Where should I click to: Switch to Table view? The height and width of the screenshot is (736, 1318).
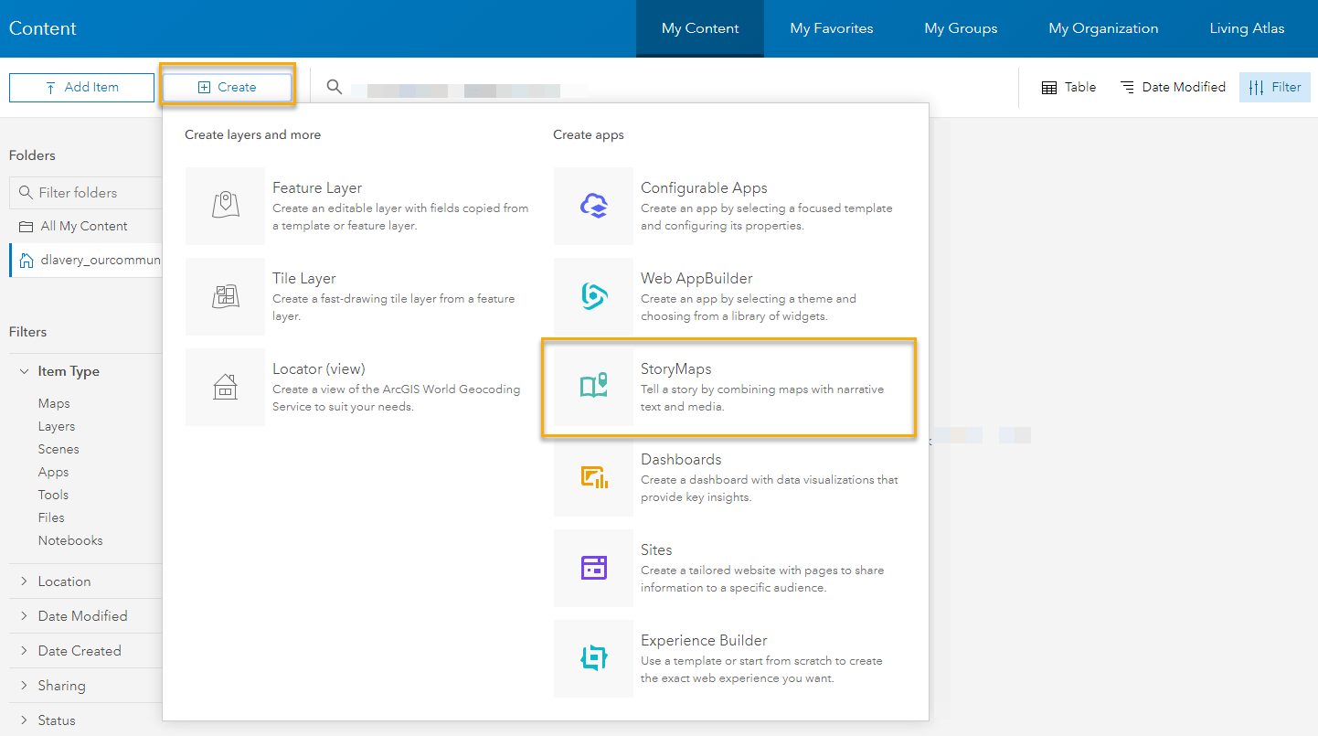pos(1068,87)
